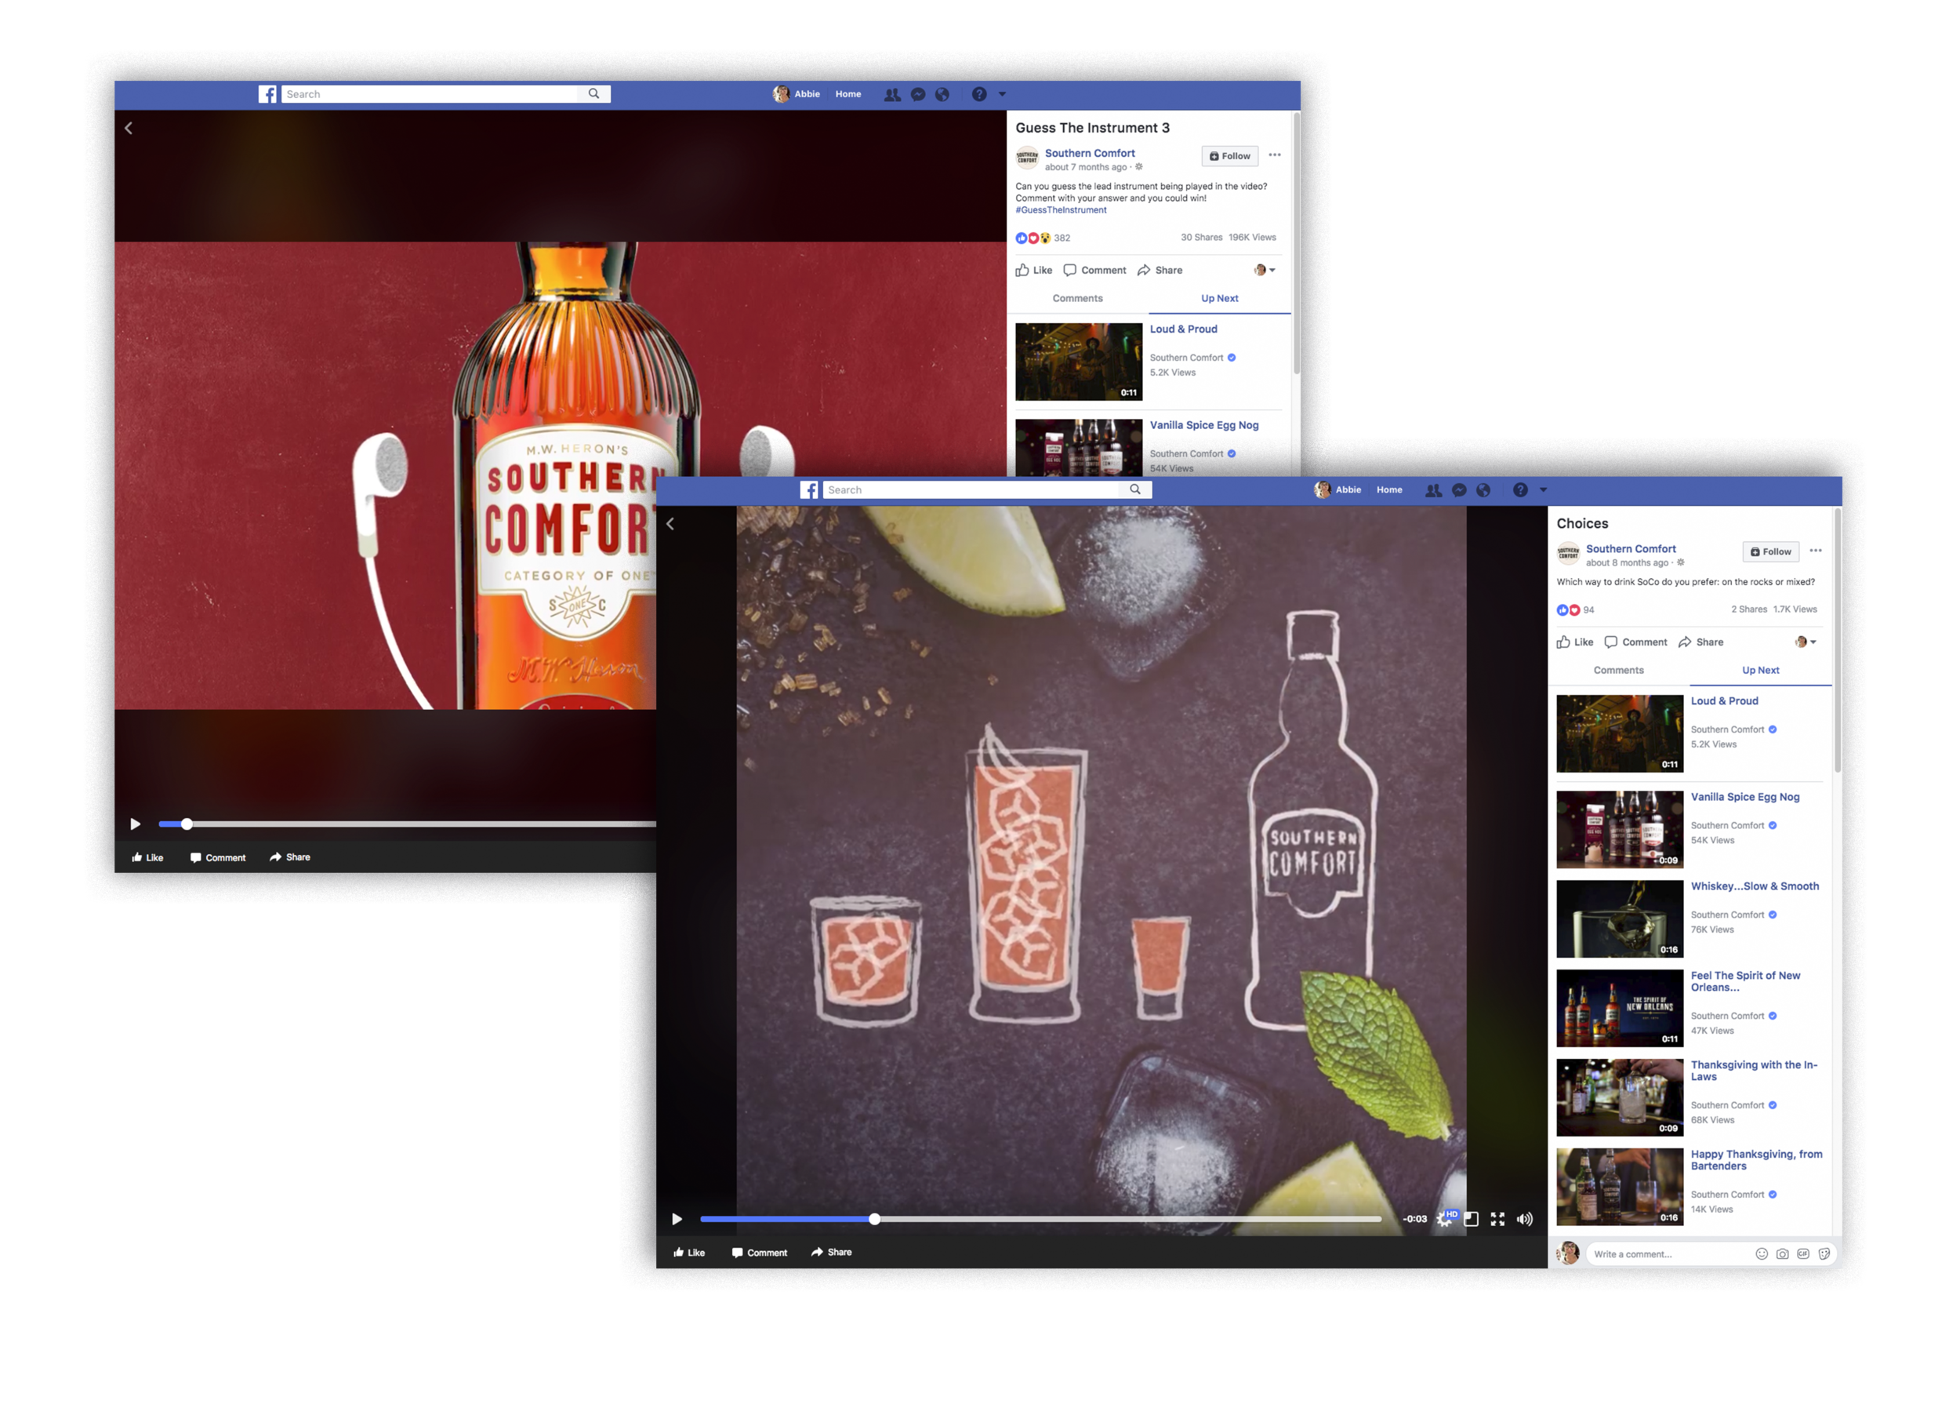Open Southern Comfort page name in Choices window

1630,548
